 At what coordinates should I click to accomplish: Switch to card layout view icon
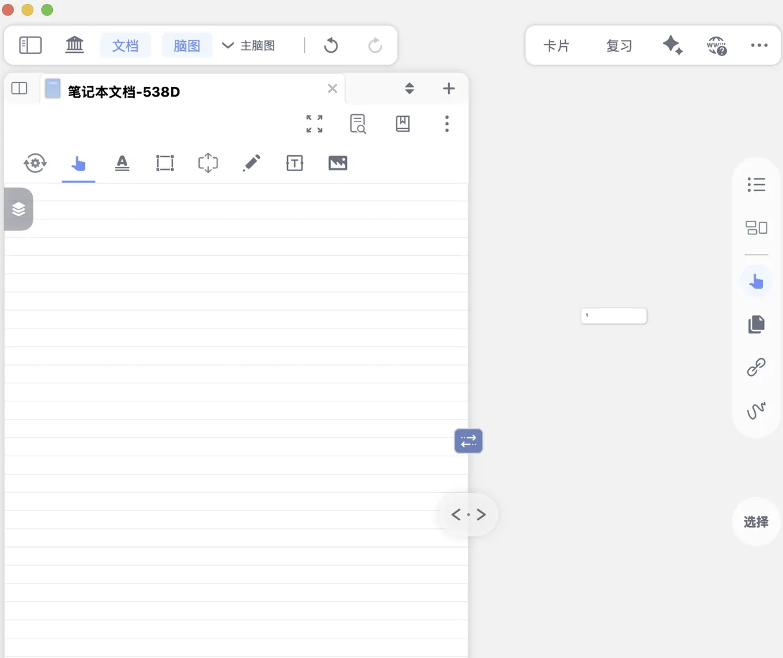[756, 228]
